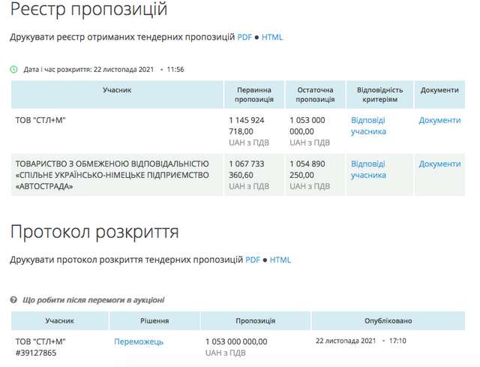The height and width of the screenshot is (367, 480).
Task: Click the Протокол розкриття heading
Action: (94, 230)
